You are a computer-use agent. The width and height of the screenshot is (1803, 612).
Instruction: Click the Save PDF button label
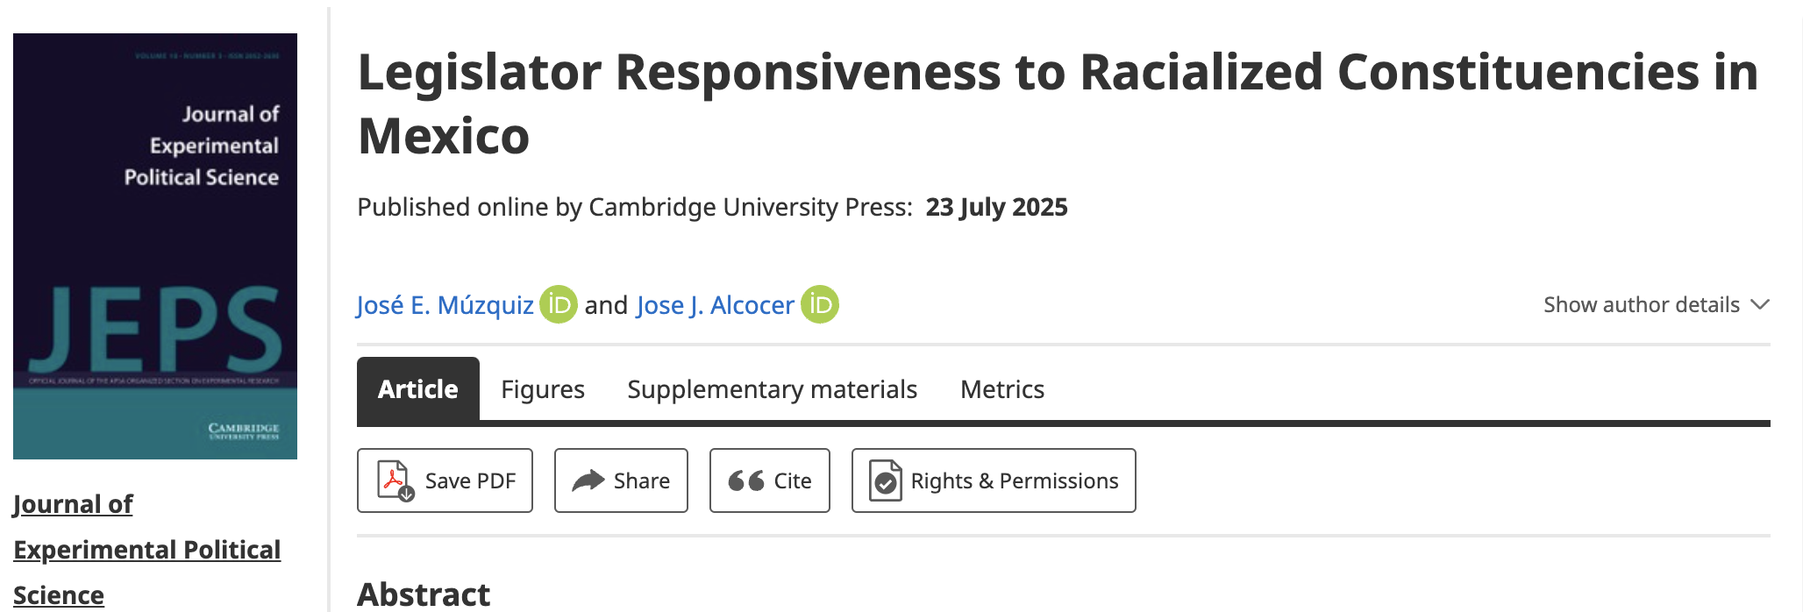pyautogui.click(x=470, y=480)
